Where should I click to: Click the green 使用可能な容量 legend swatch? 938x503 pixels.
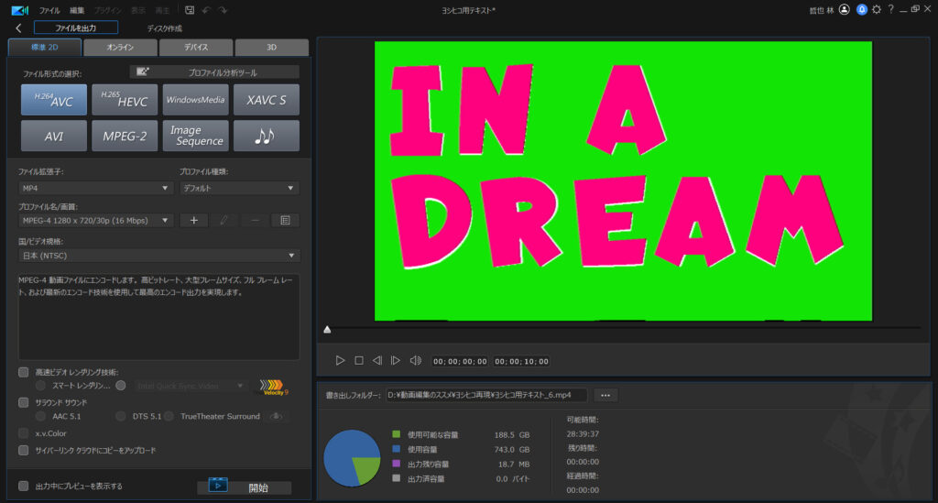[x=396, y=434]
